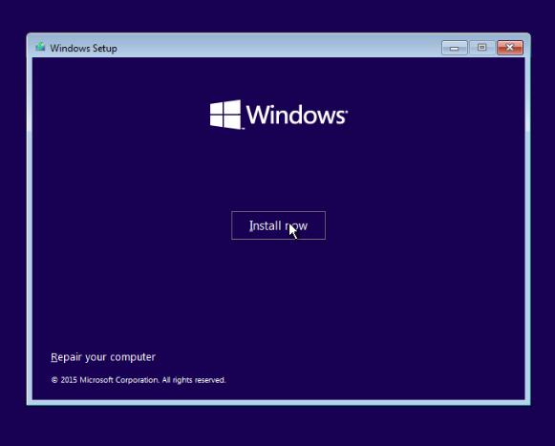Click the Install now button
555x446 pixels.
[x=278, y=225]
